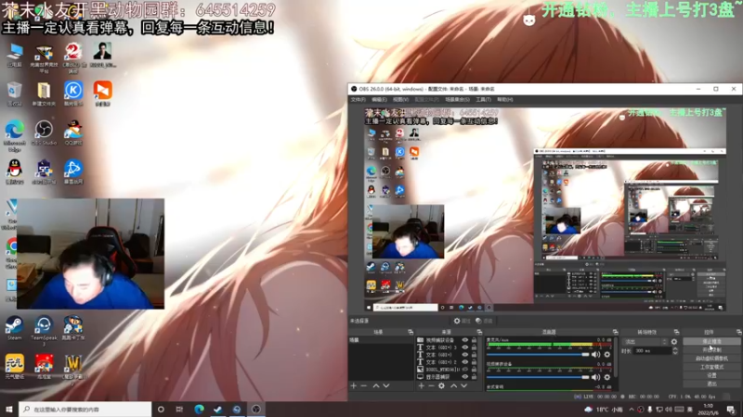Open the 编辑(E) menu in OBS
The image size is (743, 417).
(x=379, y=100)
